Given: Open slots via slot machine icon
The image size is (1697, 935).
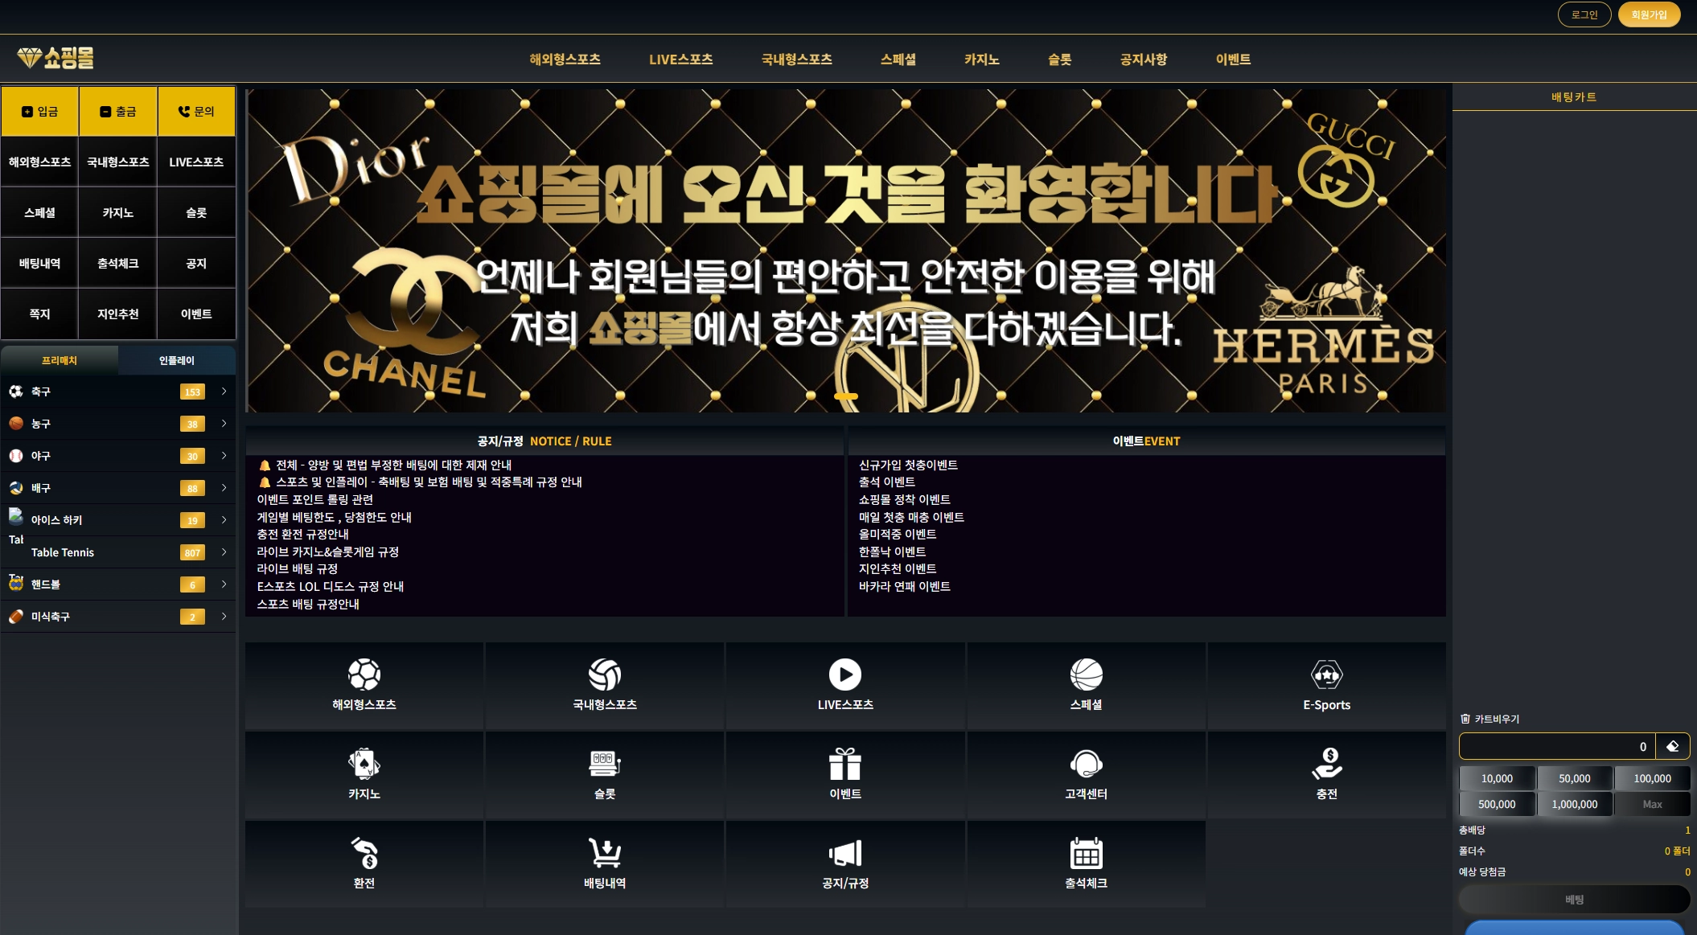Looking at the screenshot, I should (604, 764).
